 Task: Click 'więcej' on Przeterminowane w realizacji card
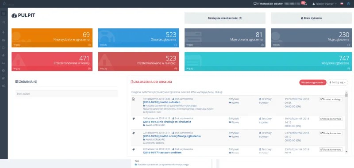103,69
